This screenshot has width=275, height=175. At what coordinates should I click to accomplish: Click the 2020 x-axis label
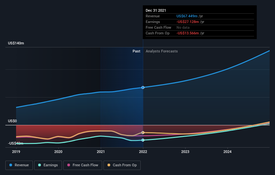(x=58, y=152)
